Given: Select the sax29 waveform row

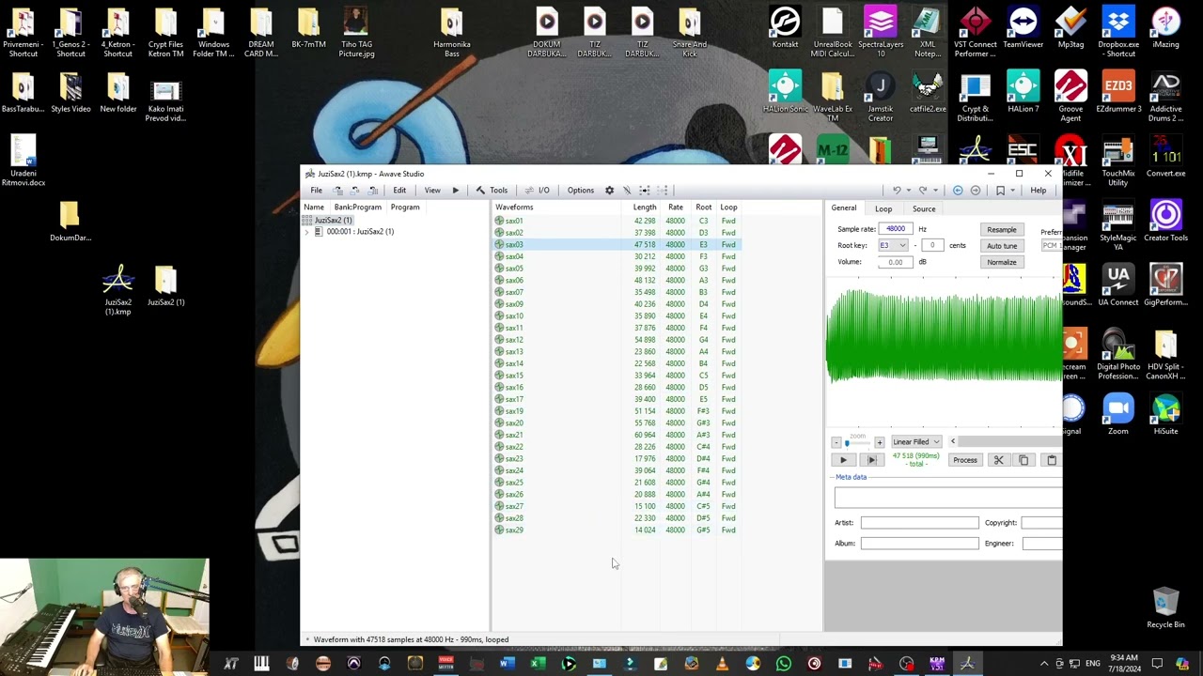Looking at the screenshot, I should (617, 530).
